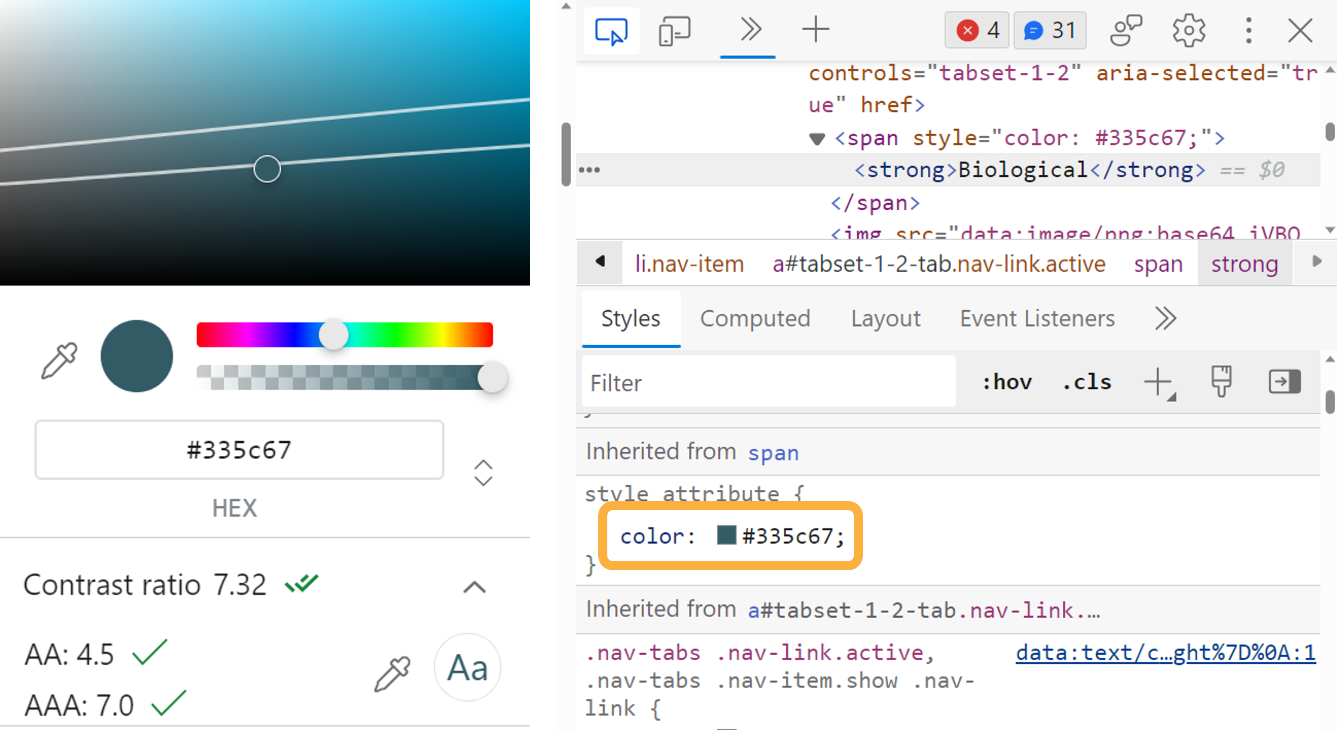The width and height of the screenshot is (1337, 730).
Task: Collapse the Contrast ratio section
Action: pyautogui.click(x=473, y=587)
